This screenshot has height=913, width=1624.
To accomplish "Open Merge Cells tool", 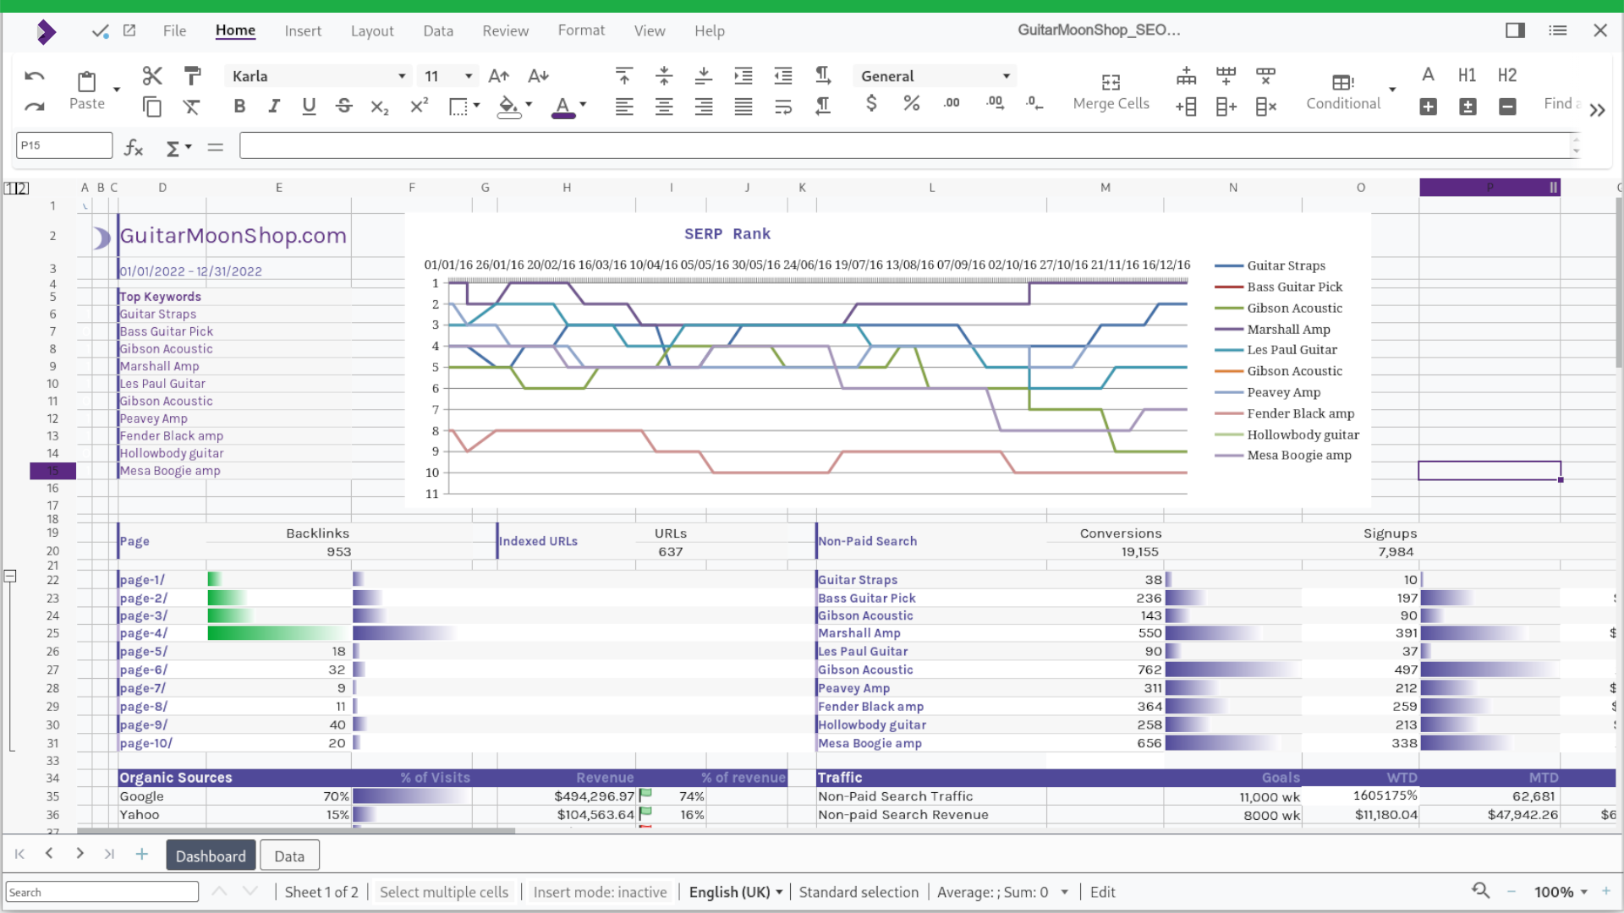I will (1111, 90).
